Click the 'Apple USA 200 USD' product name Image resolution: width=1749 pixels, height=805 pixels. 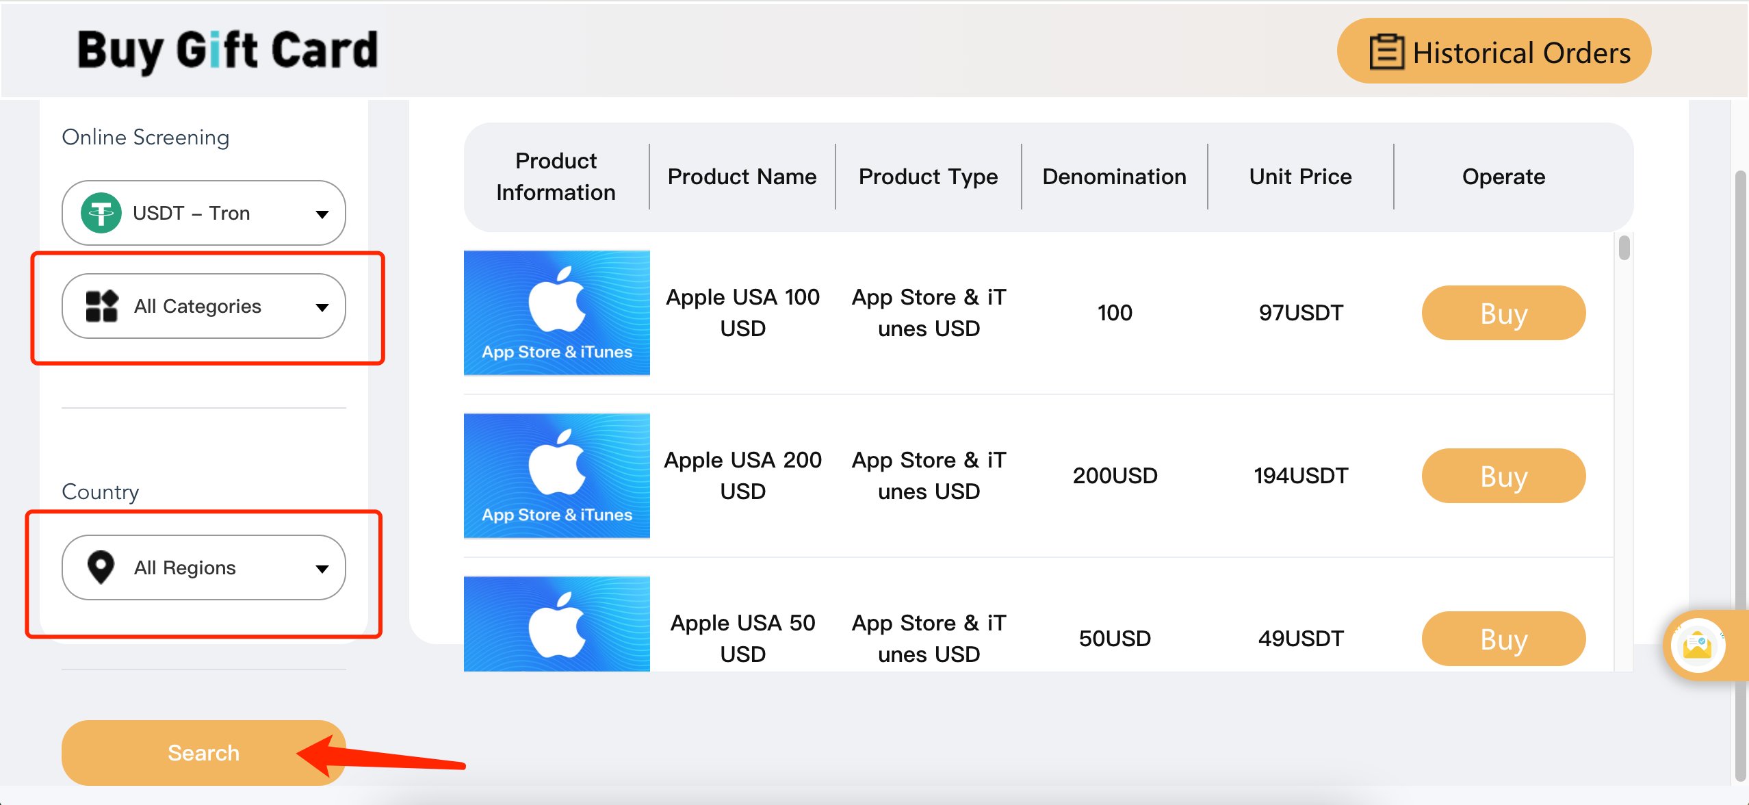coord(743,476)
